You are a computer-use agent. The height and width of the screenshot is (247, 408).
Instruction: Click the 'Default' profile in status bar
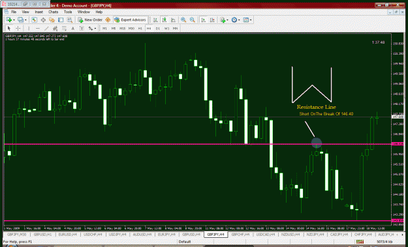point(185,242)
